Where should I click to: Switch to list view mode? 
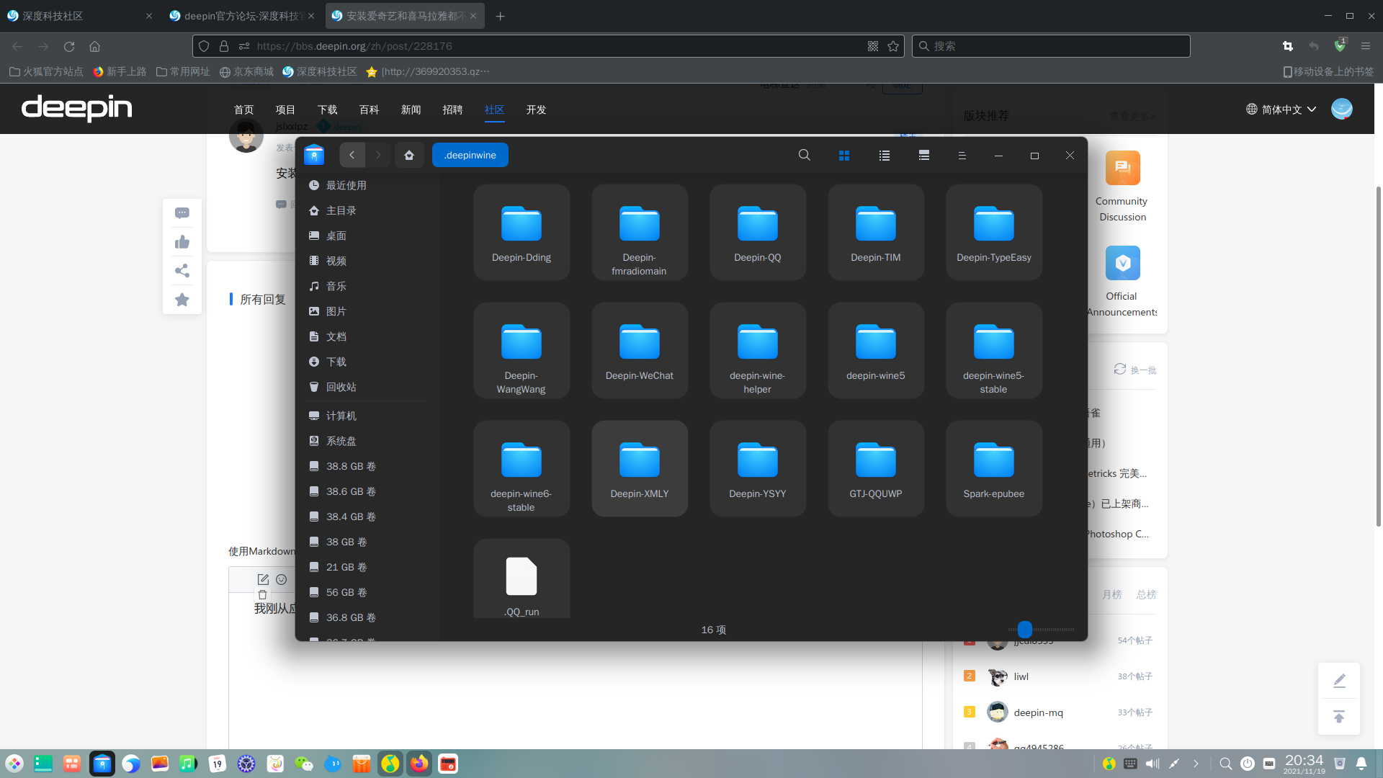point(884,155)
